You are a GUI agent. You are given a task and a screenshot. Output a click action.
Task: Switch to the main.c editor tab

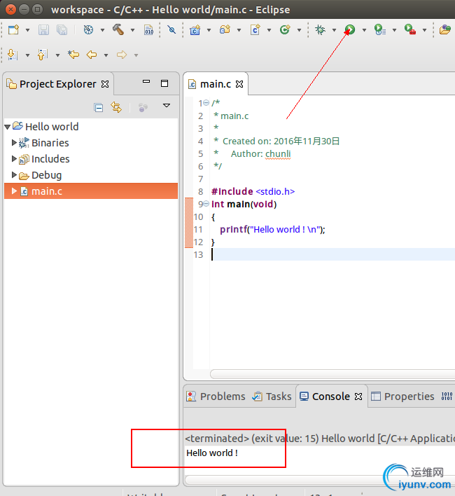tap(216, 84)
